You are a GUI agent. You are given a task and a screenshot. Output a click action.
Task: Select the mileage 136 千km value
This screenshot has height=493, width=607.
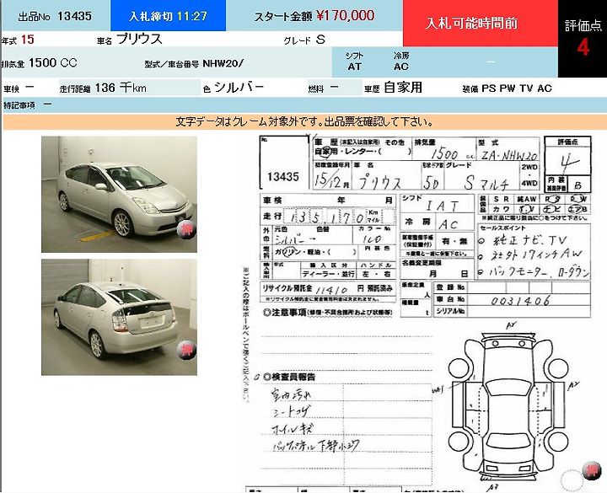(121, 88)
